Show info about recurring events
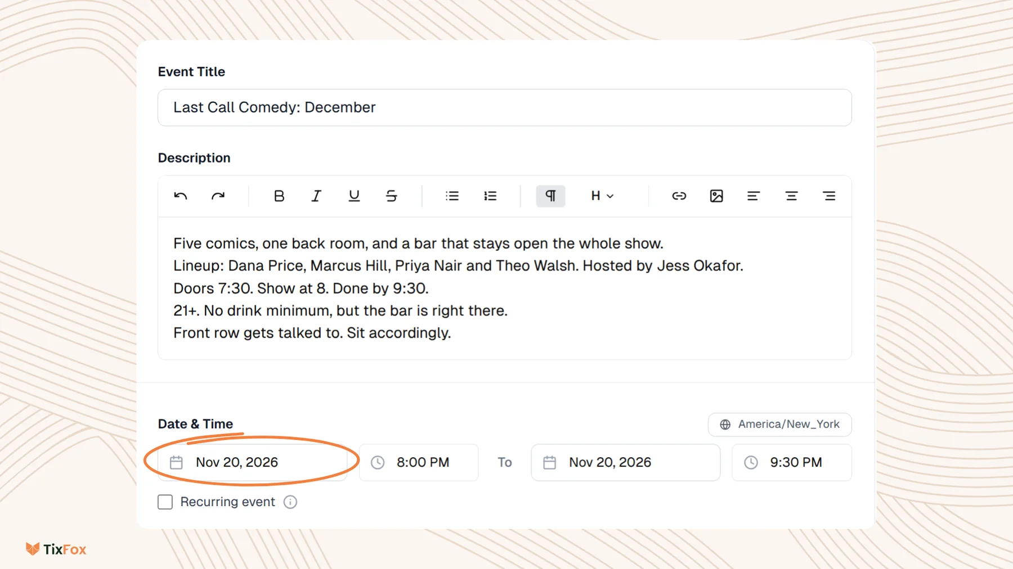 click(x=290, y=502)
